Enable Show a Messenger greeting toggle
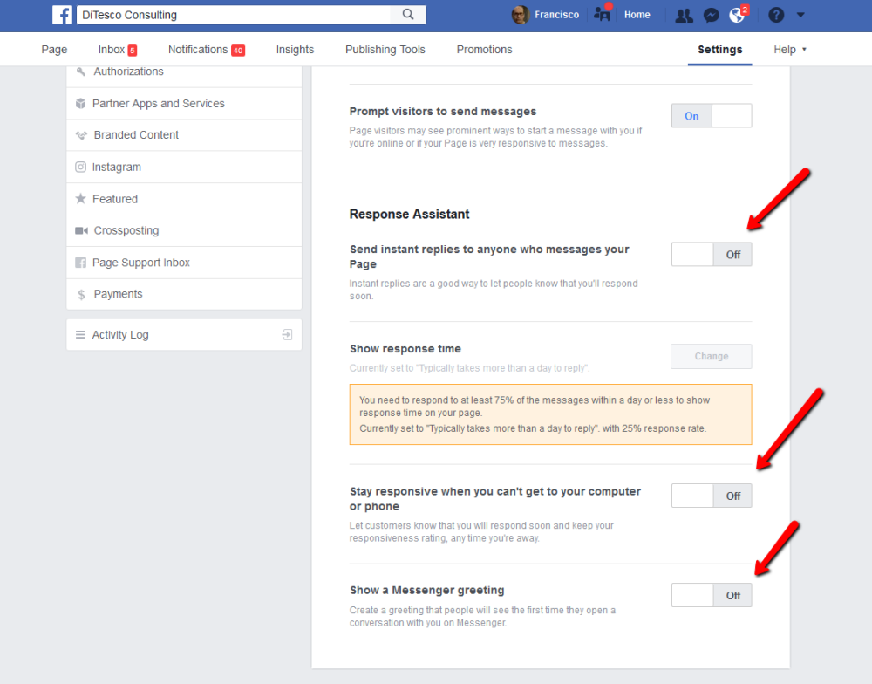 click(712, 595)
